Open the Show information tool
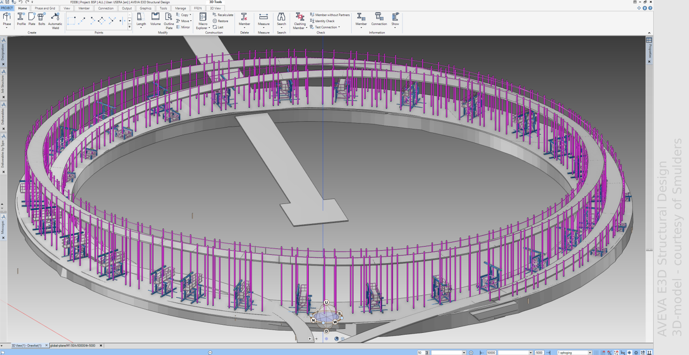 point(395,20)
